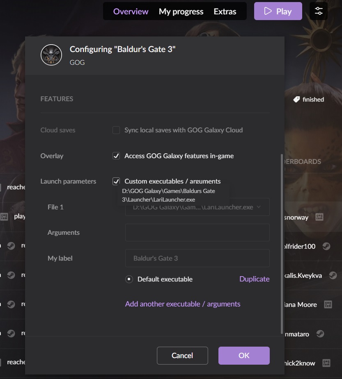Click the finished tag icon
This screenshot has height=379, width=342.
tap(296, 99)
